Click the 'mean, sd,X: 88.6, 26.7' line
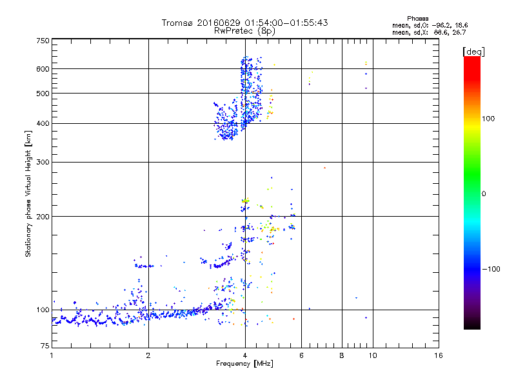Screen dimensions: 516x387 point(429,33)
